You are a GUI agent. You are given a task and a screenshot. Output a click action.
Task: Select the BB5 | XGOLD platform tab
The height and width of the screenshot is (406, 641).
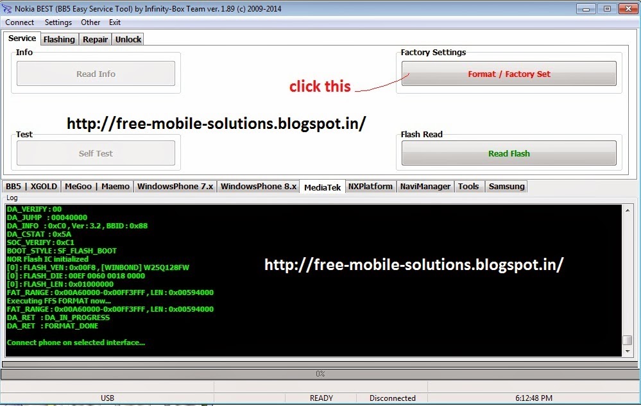[x=31, y=186]
